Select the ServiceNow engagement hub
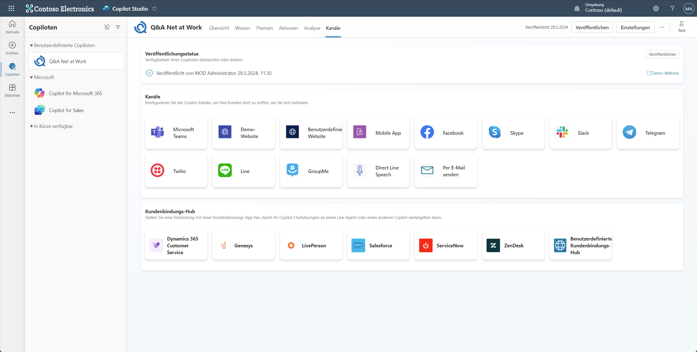The height and width of the screenshot is (352, 697). click(x=446, y=245)
